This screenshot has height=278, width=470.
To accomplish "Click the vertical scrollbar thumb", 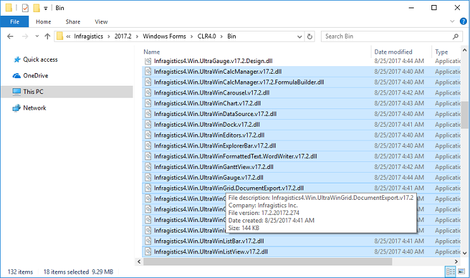I will coord(464,113).
